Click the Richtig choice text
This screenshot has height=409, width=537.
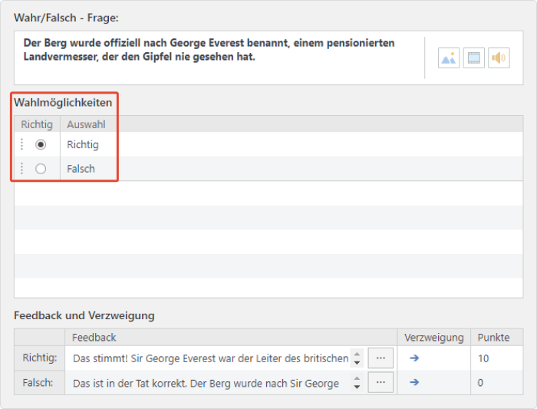(83, 144)
